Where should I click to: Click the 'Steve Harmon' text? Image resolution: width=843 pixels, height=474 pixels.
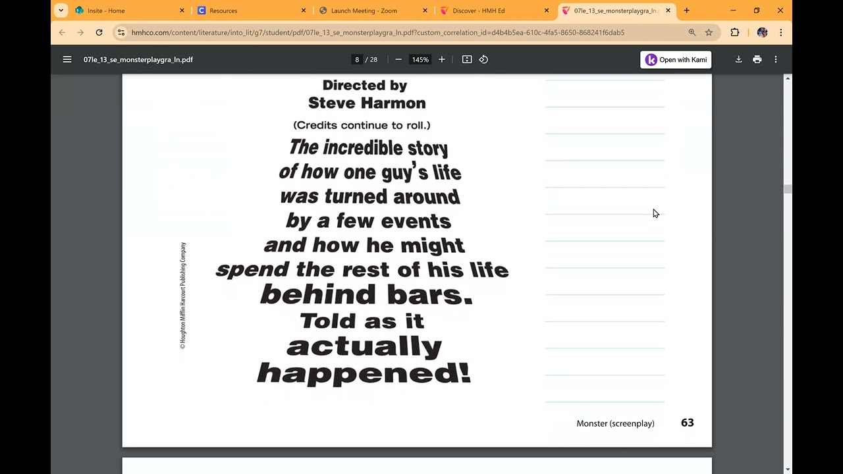click(x=367, y=103)
